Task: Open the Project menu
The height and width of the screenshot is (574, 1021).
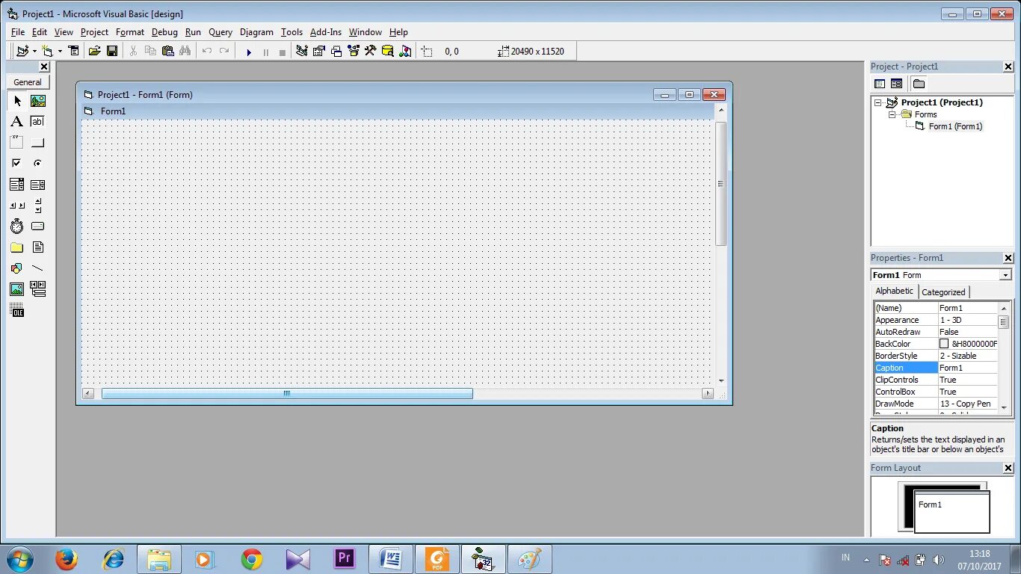Action: click(x=94, y=32)
